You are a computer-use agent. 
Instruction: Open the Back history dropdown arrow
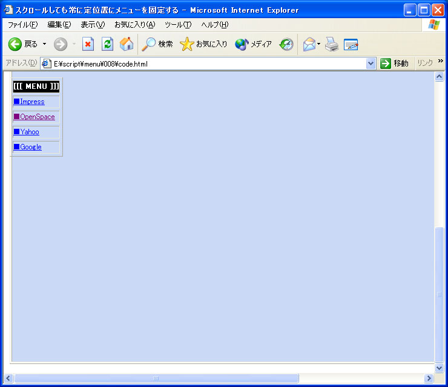[x=45, y=44]
